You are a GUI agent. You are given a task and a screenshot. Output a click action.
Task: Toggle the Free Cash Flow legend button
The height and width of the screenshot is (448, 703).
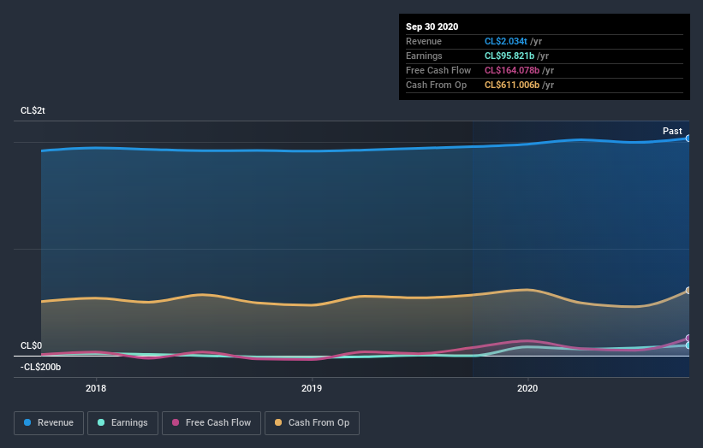click(211, 423)
